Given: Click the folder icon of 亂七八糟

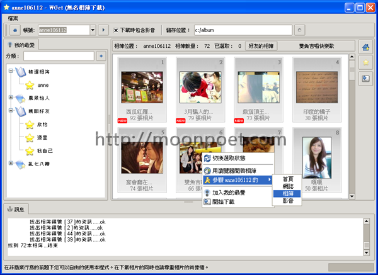Looking at the screenshot, I should coord(21,164).
